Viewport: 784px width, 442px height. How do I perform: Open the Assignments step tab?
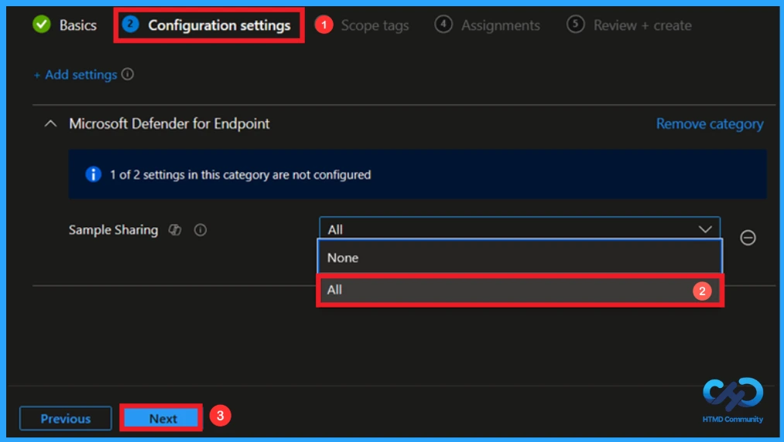488,25
